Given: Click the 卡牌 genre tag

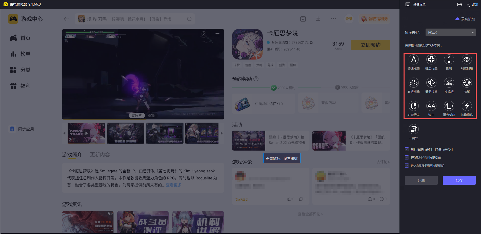Looking at the screenshot, I should (237, 65).
